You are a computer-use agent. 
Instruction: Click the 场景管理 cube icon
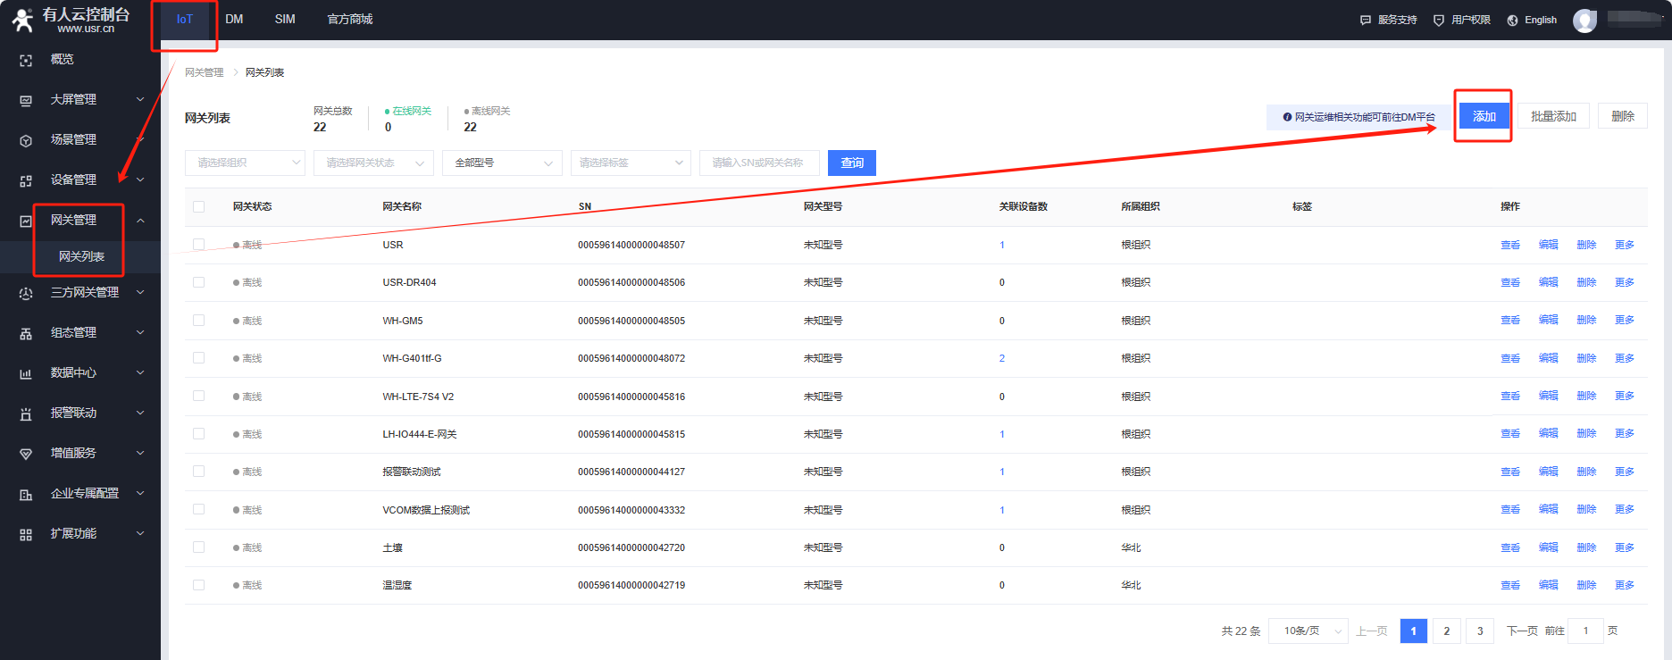pos(26,140)
